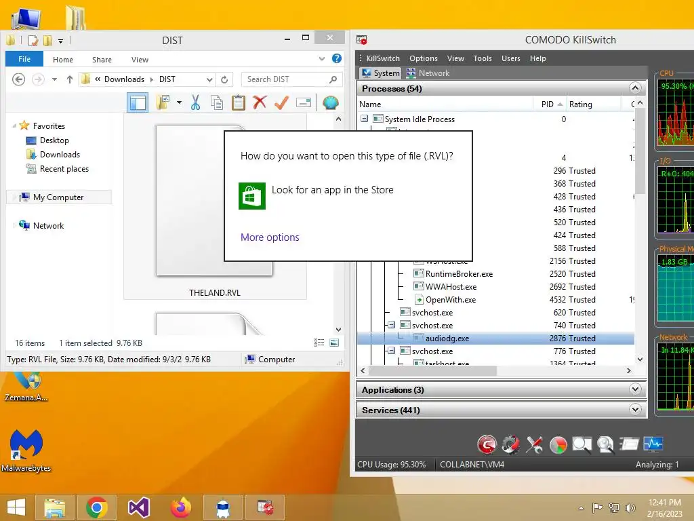Image resolution: width=694 pixels, height=521 pixels.
Task: Click Downloads in the address breadcrumb
Action: click(125, 79)
